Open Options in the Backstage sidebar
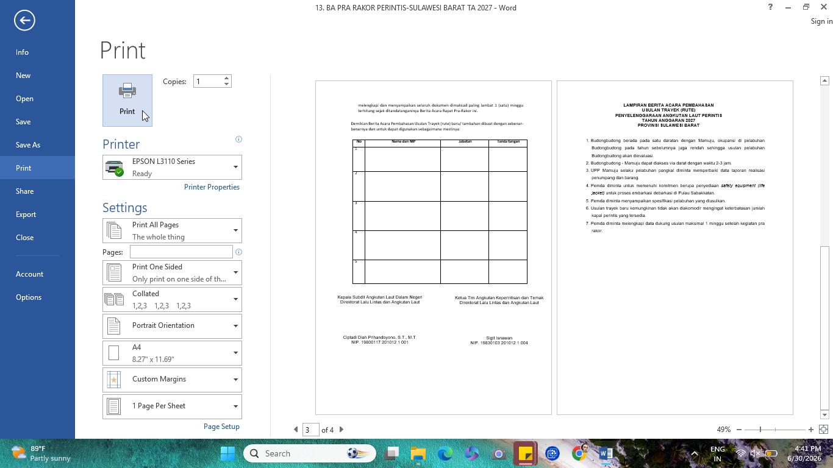Screen dimensions: 833x468 pos(37,297)
